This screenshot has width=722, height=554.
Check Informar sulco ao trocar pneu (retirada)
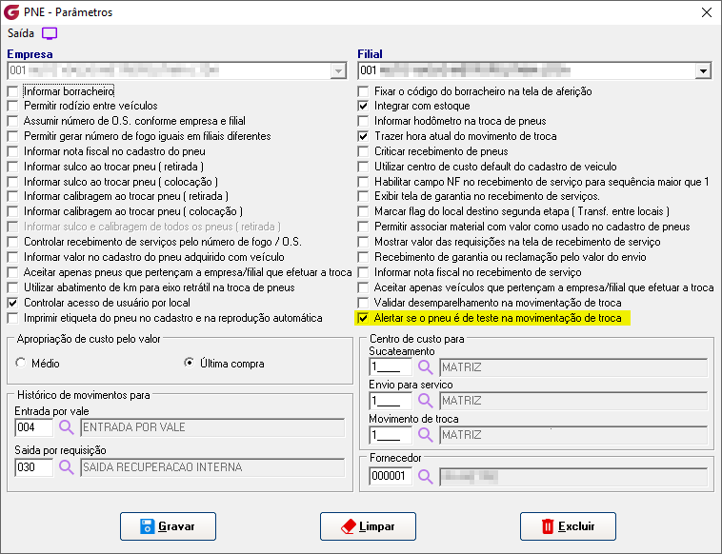tap(13, 167)
